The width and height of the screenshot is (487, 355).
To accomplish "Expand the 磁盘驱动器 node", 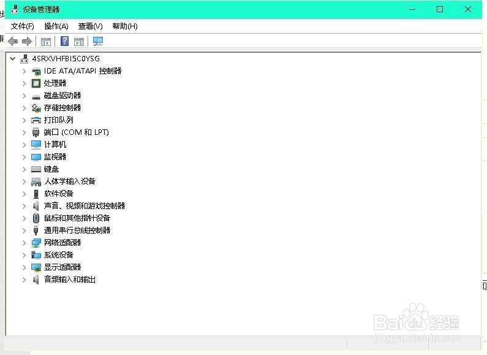I will point(25,96).
